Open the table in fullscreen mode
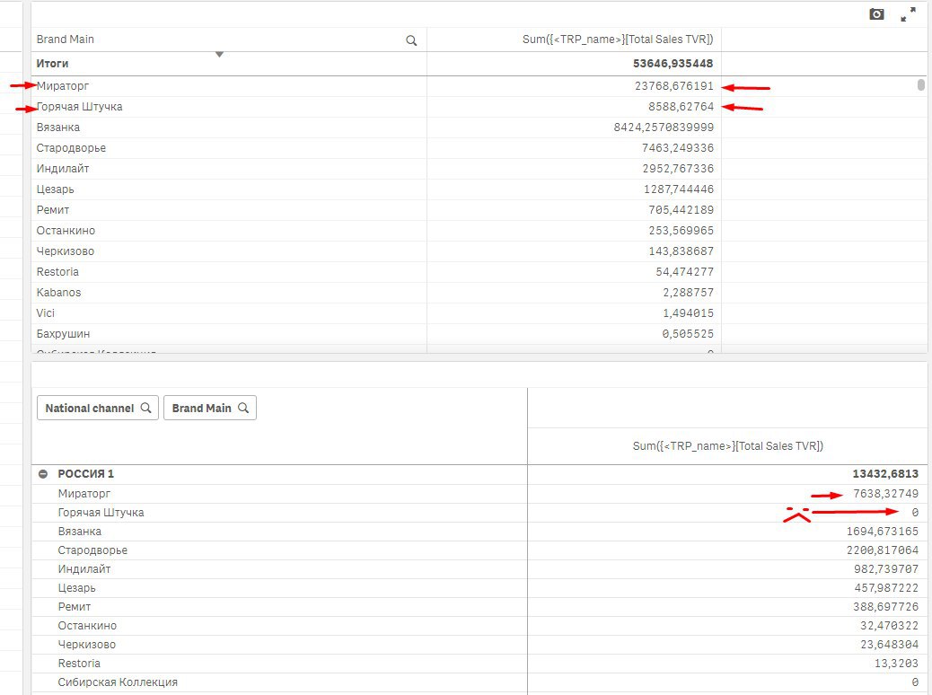 (909, 14)
